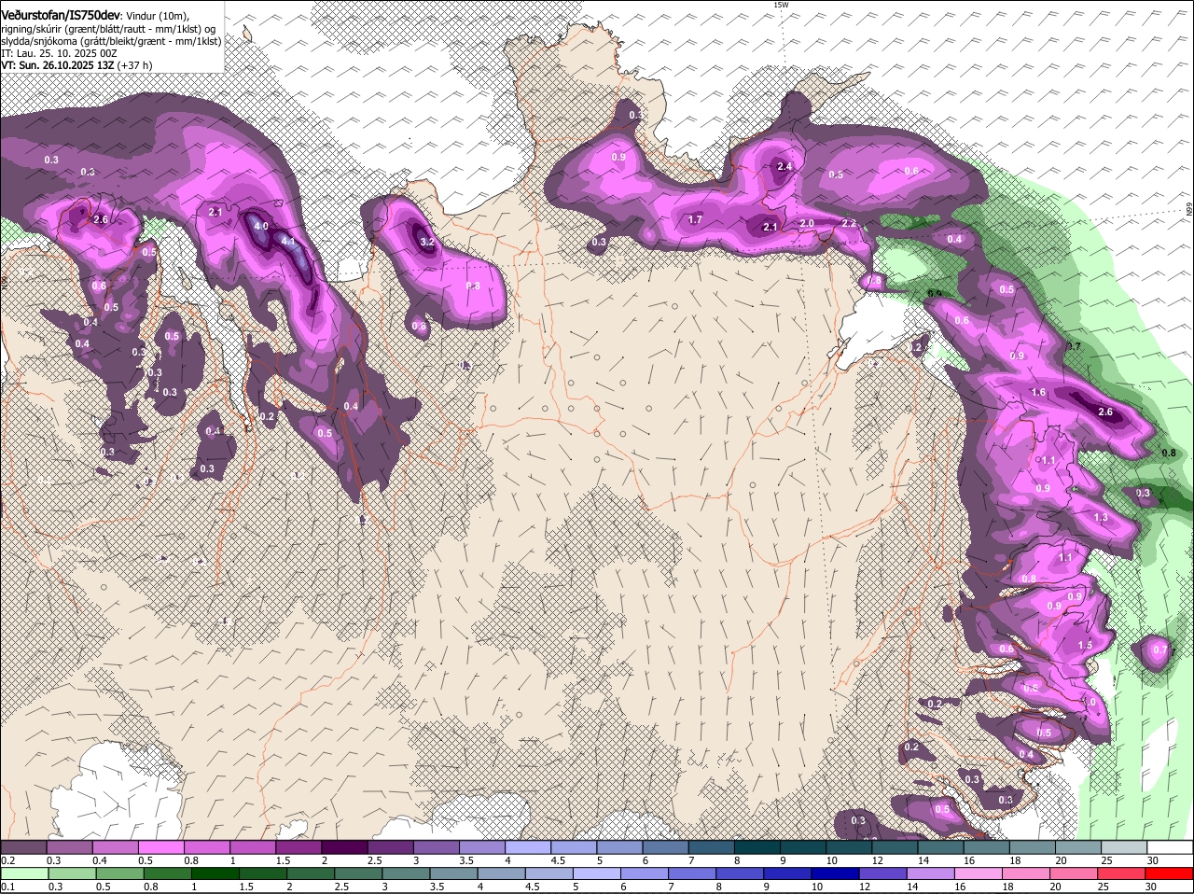The height and width of the screenshot is (894, 1194).
Task: Click the 2.4 value in the northern band
Action: point(784,166)
